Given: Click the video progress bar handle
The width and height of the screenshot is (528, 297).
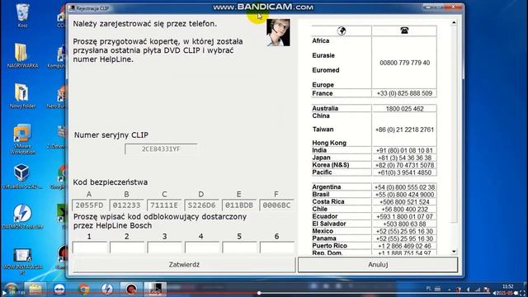Looking at the screenshot, I should (x=259, y=293).
